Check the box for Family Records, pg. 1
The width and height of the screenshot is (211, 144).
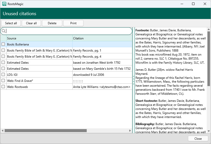[3, 50]
